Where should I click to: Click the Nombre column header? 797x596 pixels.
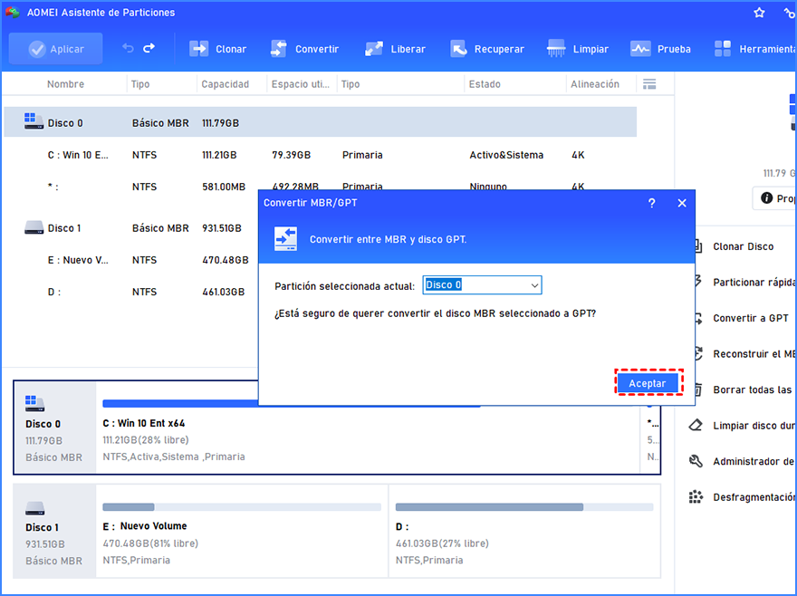[x=65, y=84]
